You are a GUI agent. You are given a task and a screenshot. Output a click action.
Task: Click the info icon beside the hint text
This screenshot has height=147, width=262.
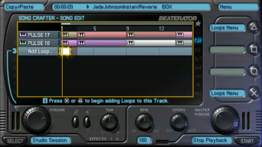tap(45, 101)
